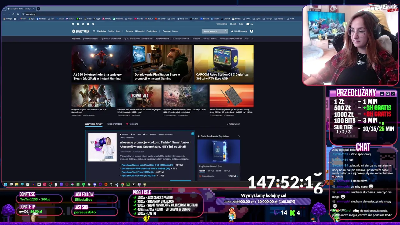This screenshot has height=225, width=400.
Task: Open the TikFinity bookmark
Action: point(107,19)
